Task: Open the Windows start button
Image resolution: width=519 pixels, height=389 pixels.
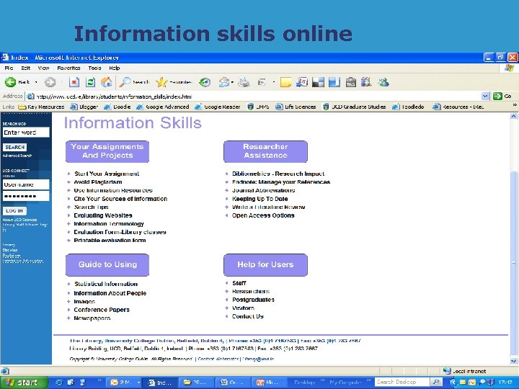Action: [x=24, y=383]
